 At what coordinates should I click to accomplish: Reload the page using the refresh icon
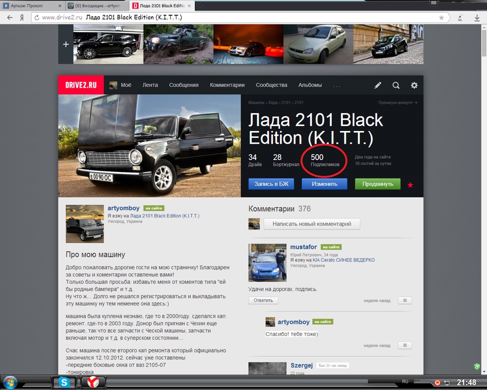pyautogui.click(x=36, y=17)
